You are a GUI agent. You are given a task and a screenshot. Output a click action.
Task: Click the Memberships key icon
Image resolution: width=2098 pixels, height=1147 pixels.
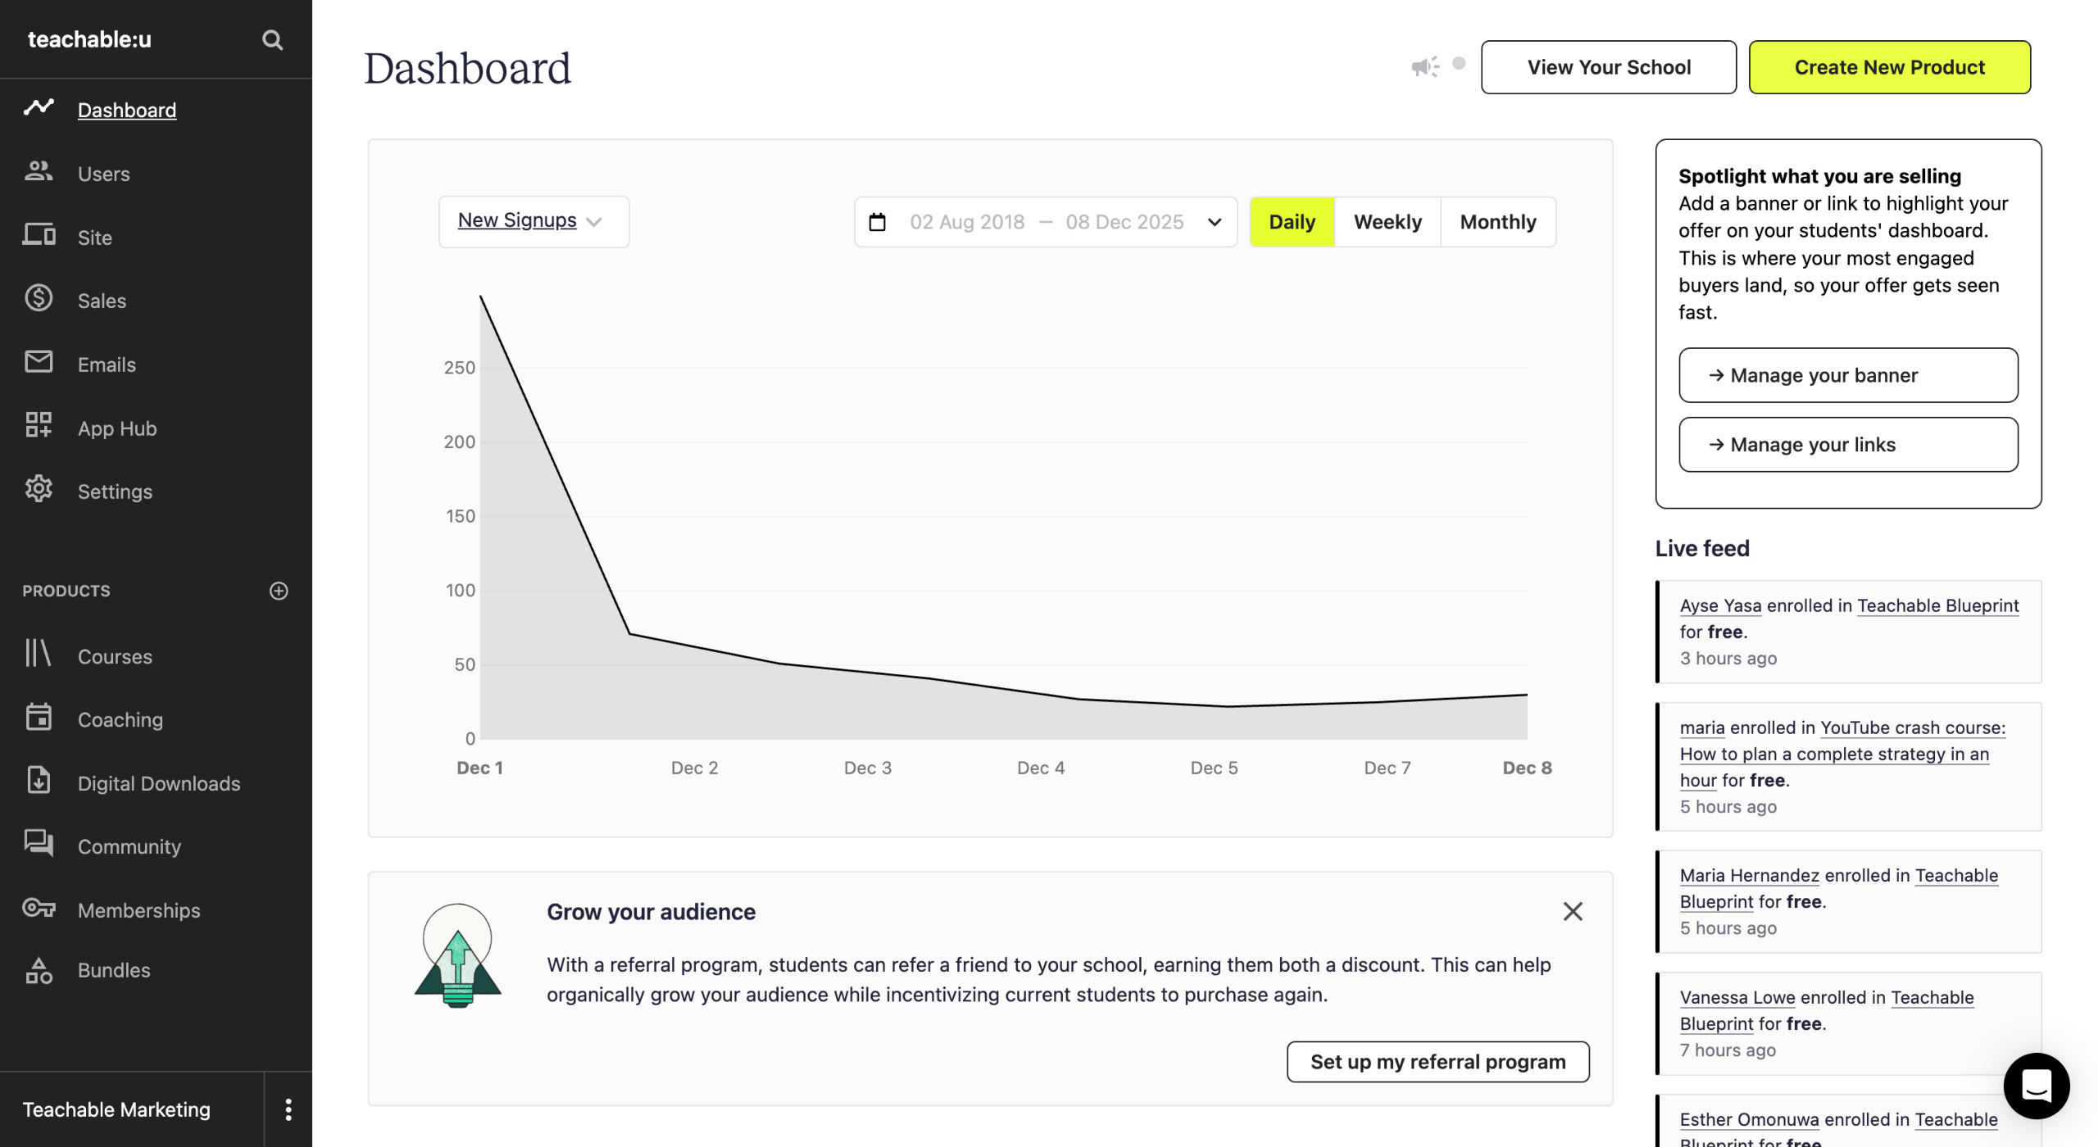(39, 908)
